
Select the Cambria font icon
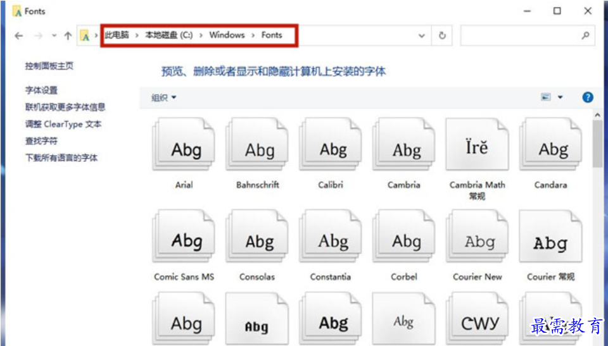pyautogui.click(x=403, y=144)
